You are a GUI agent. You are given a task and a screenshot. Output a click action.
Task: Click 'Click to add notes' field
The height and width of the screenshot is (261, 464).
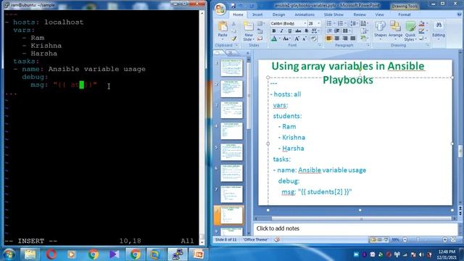355,228
